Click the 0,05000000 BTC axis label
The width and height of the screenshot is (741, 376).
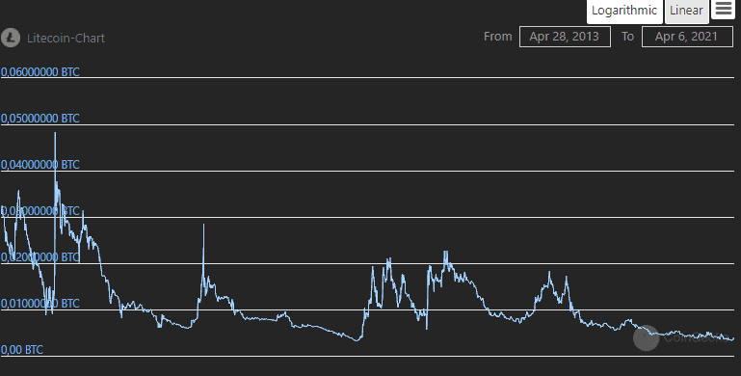[40, 119]
